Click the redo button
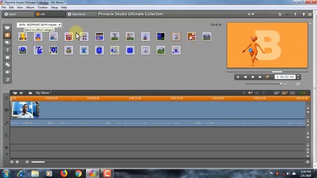 (287, 14)
